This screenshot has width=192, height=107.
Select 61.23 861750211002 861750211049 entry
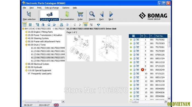pos(48,54)
